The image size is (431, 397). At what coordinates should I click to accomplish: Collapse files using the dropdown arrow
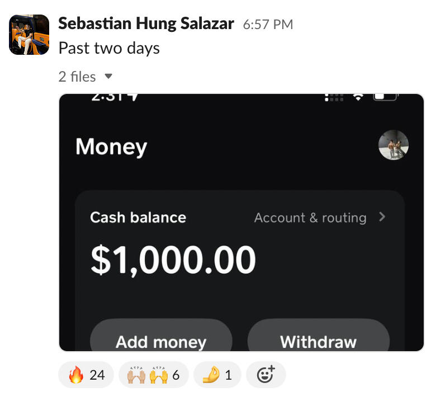108,76
